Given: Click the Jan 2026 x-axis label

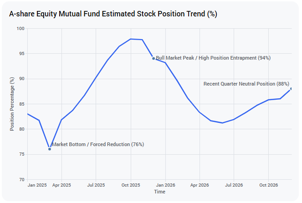Looking at the screenshot, I should [166, 185].
